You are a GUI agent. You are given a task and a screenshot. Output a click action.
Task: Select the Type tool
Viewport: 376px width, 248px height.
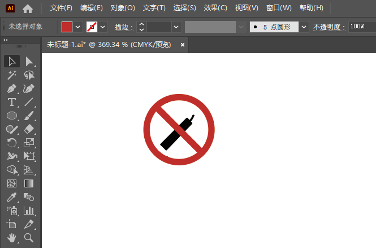(12, 102)
